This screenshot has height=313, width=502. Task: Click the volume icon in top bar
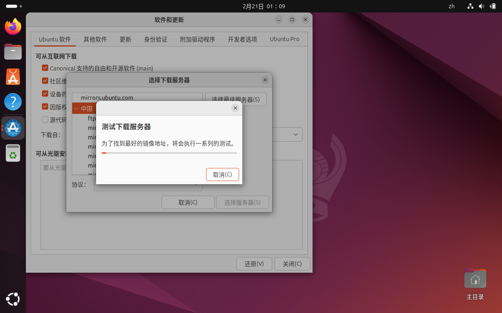[x=481, y=6]
